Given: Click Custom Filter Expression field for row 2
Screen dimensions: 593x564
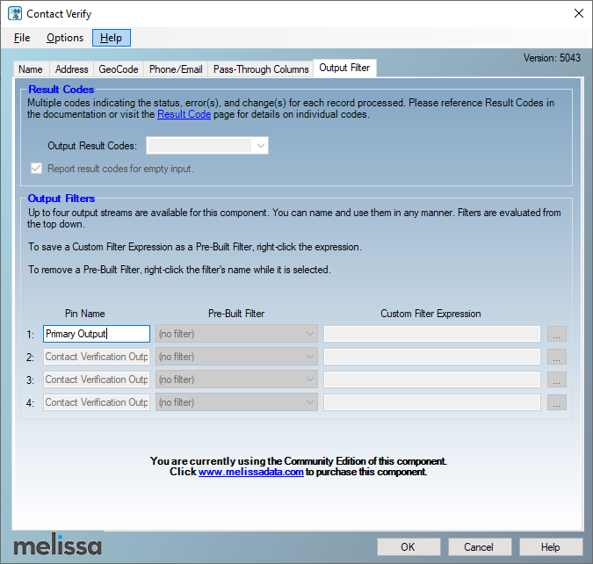Looking at the screenshot, I should coord(432,357).
